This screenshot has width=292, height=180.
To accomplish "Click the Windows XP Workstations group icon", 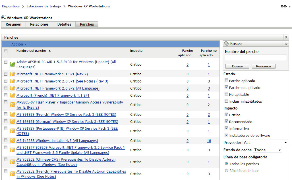I will click(3, 17).
